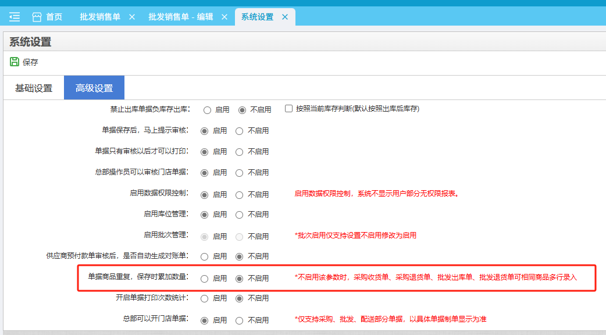Select 不启用 for 单据只有审核以后才可以打印
The height and width of the screenshot is (335, 606).
tap(239, 152)
